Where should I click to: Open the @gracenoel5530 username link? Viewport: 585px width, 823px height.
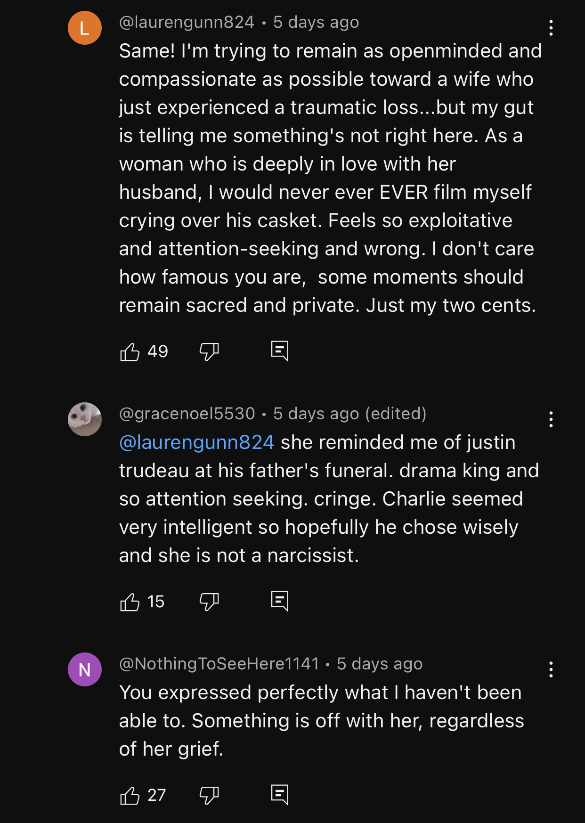[187, 414]
